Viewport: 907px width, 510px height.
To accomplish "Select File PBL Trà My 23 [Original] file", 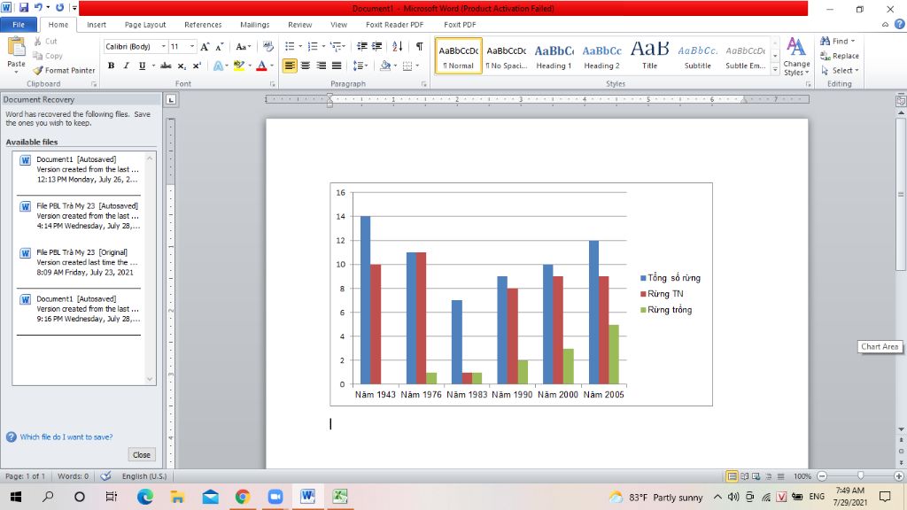I will tap(79, 262).
